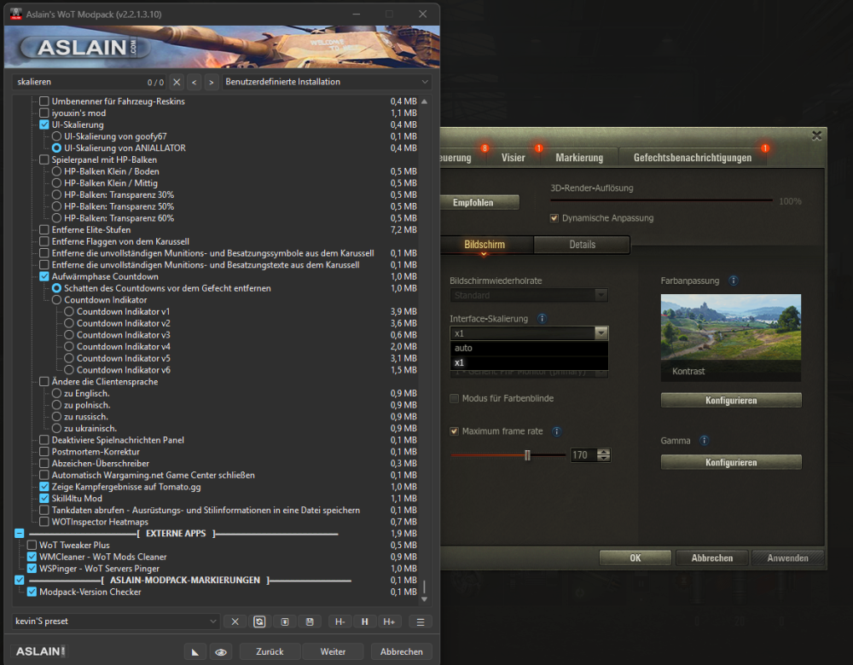Click the H+ button
This screenshot has height=665, width=853.
click(390, 622)
